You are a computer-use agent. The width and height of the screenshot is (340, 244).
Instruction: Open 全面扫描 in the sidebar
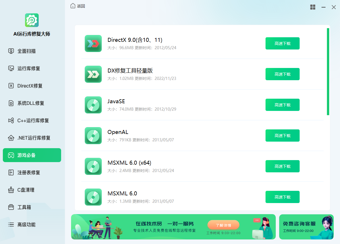click(26, 51)
